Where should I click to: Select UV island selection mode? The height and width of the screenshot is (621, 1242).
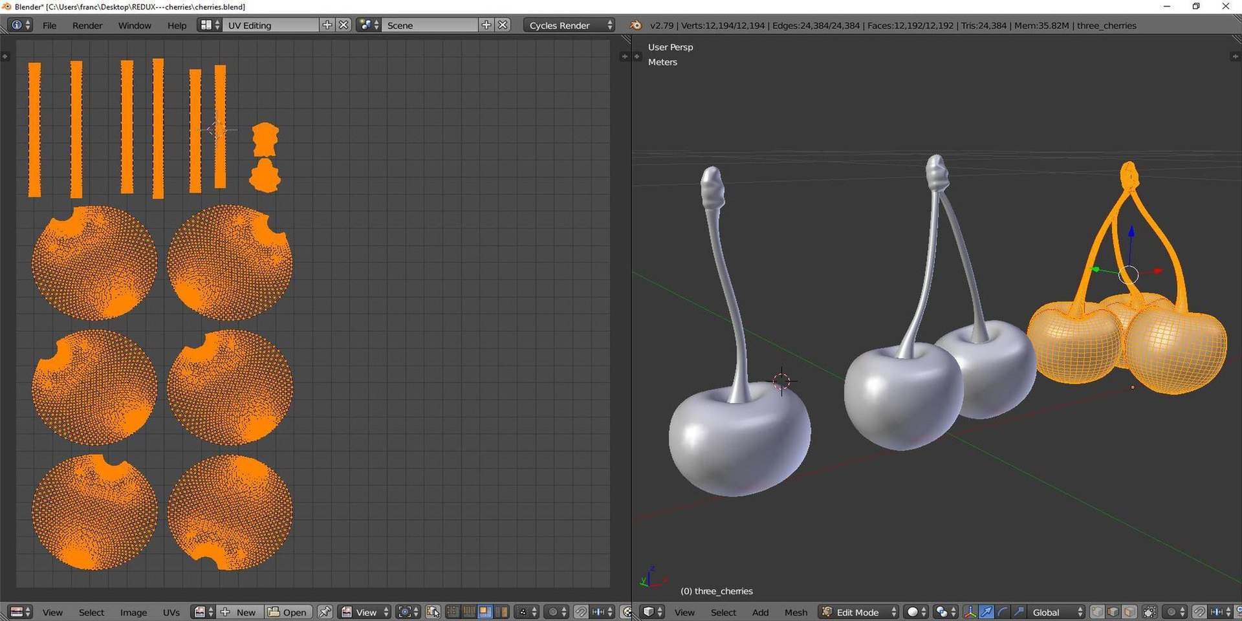pos(501,612)
